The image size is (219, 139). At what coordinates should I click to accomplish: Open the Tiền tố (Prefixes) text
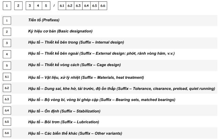[44, 20]
